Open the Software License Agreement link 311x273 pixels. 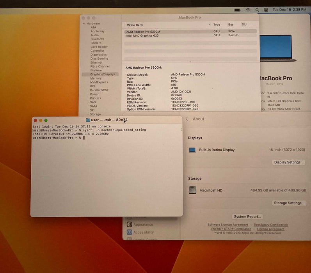coord(228,225)
